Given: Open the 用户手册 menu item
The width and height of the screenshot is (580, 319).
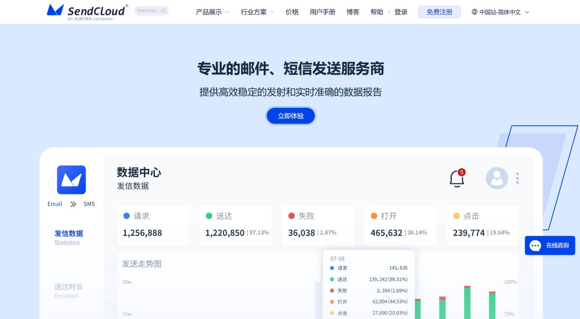Looking at the screenshot, I should click(x=323, y=12).
